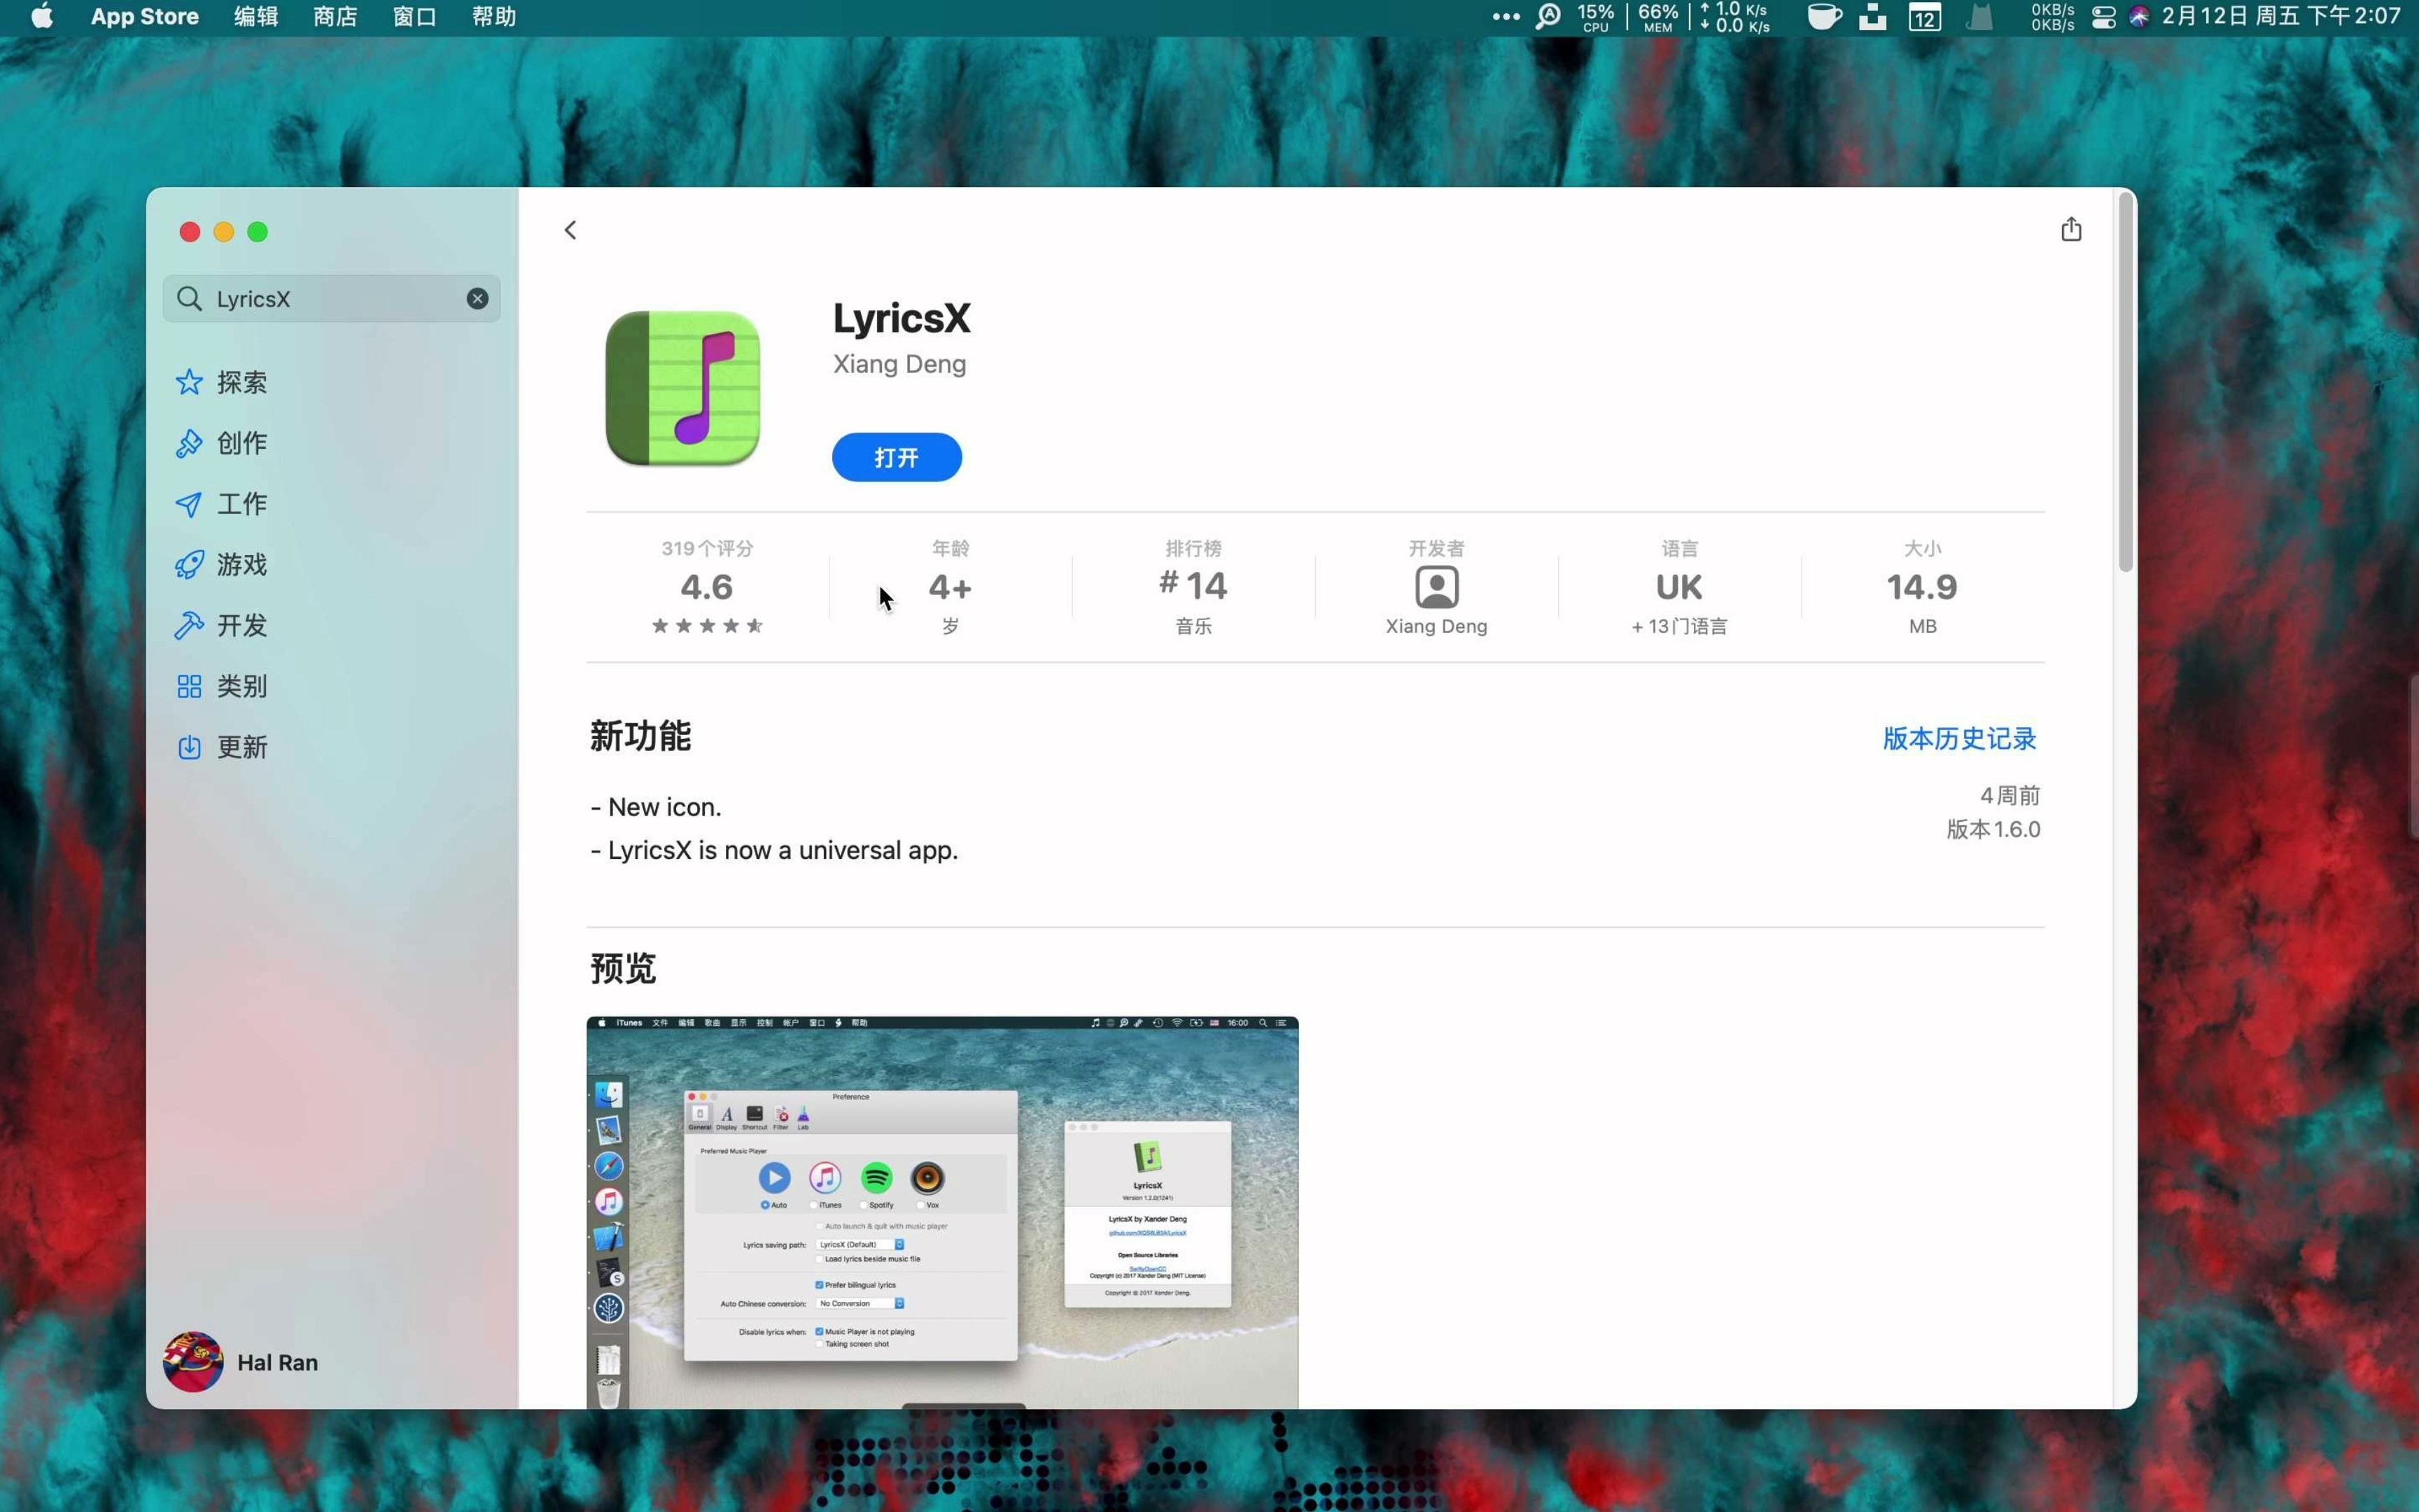Open the 创作 (Create) sidebar section

pos(222,443)
